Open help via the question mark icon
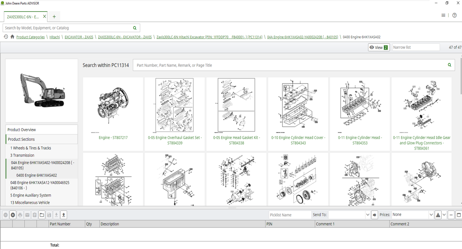462x249 pixels. click(454, 15)
